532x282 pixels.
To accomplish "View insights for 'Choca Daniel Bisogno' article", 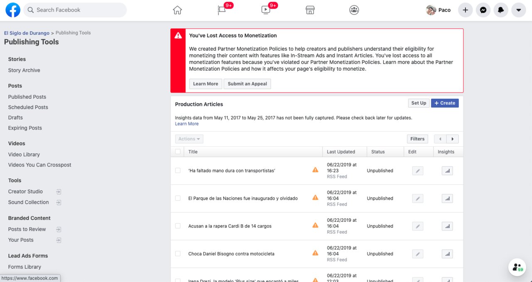I will (x=447, y=254).
